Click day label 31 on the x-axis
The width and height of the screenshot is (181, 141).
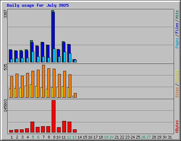coord(170,137)
